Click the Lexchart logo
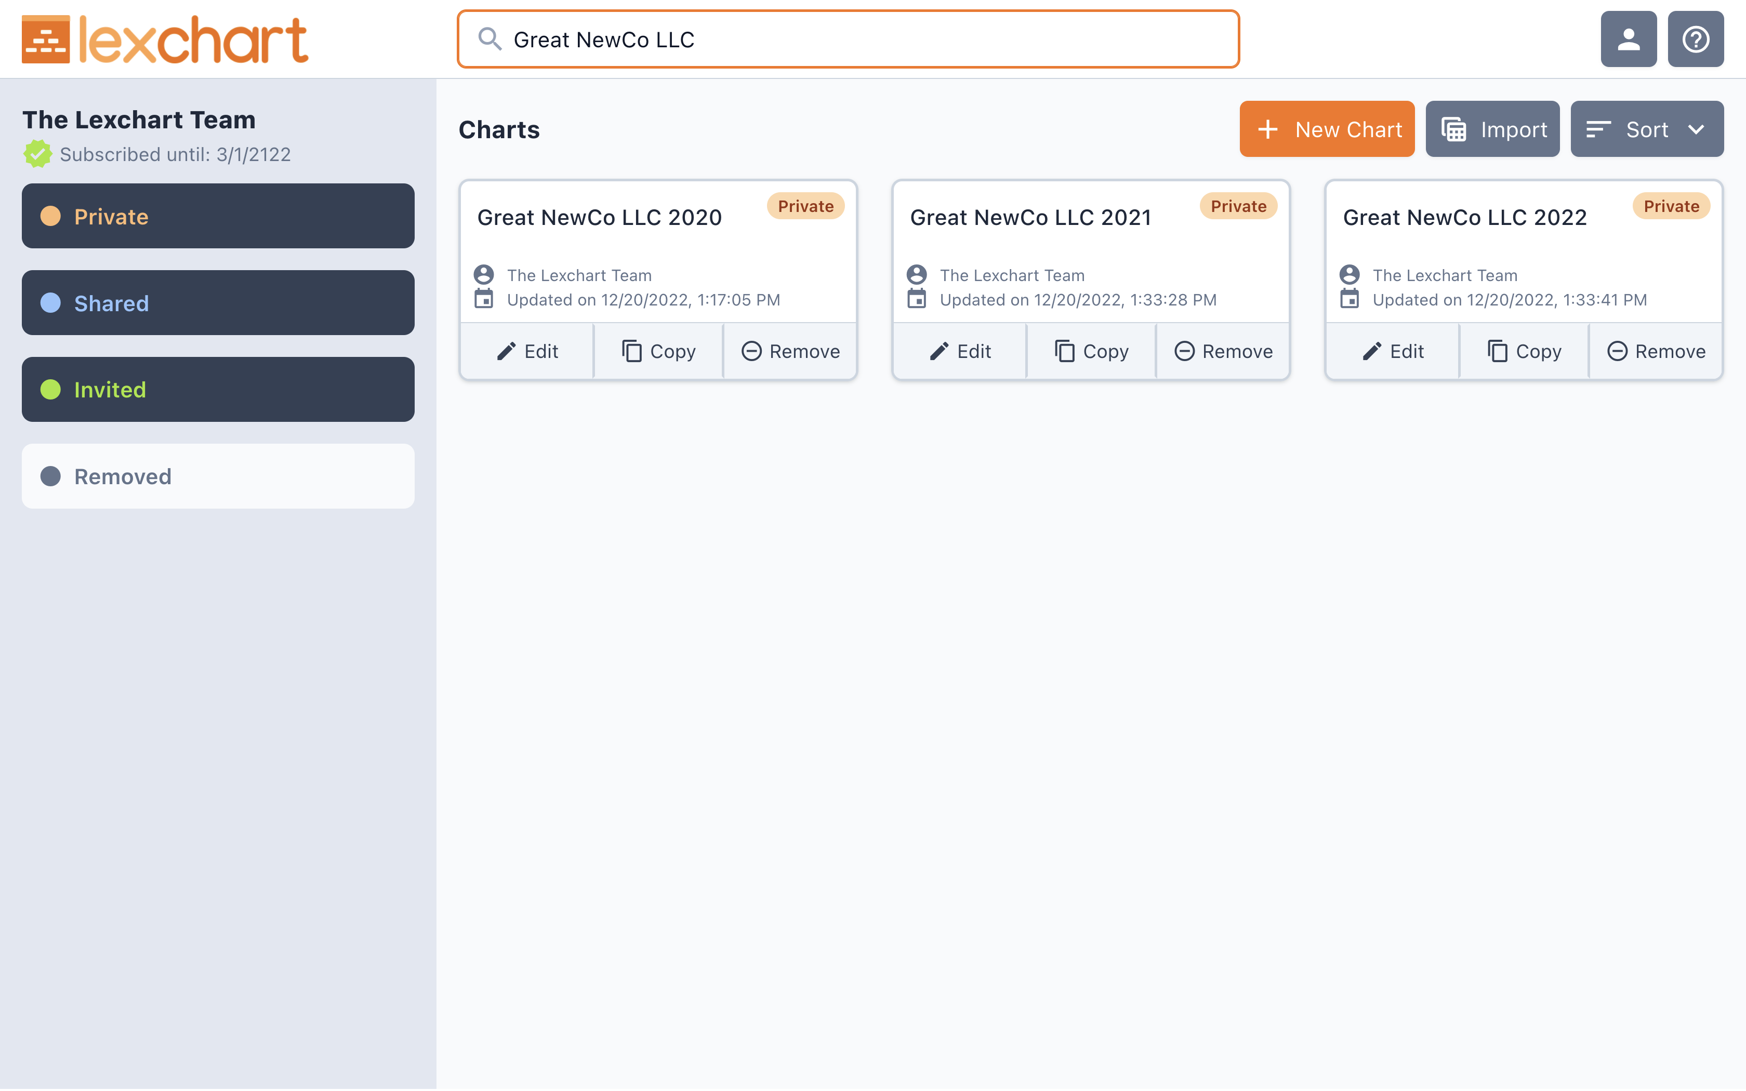This screenshot has height=1091, width=1746. coord(165,39)
